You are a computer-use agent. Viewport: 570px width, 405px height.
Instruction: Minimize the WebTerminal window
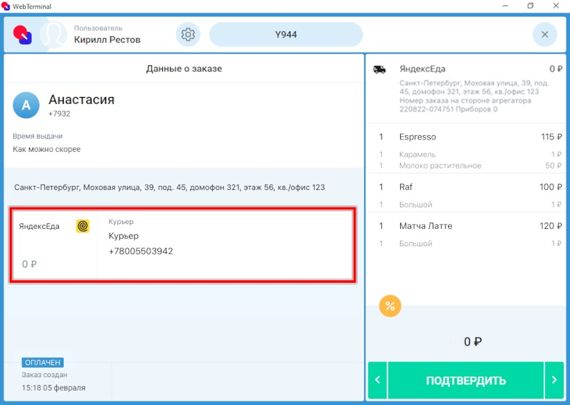coord(506,6)
